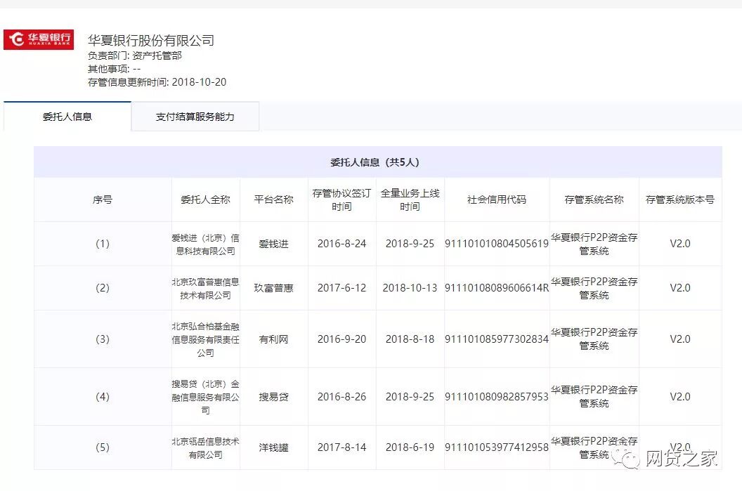
Task: Click the 存管系统名称 column header
Action: pos(594,199)
